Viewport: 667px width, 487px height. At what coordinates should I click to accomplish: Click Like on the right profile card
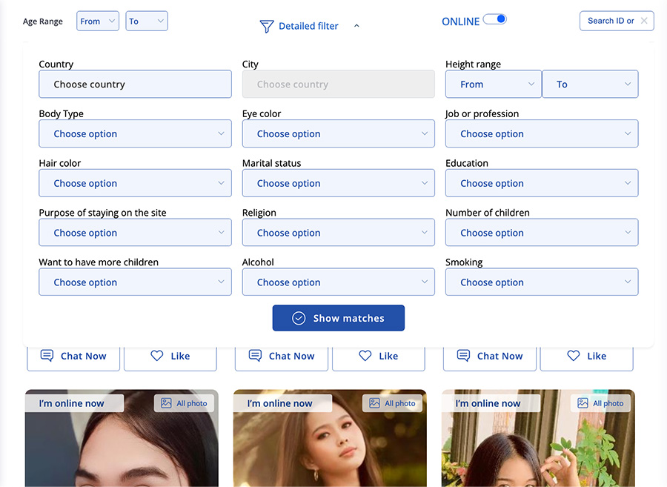(x=587, y=357)
